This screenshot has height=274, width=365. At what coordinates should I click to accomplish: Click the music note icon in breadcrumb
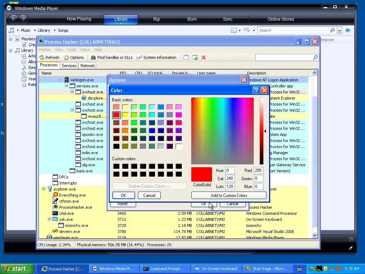coord(11,30)
